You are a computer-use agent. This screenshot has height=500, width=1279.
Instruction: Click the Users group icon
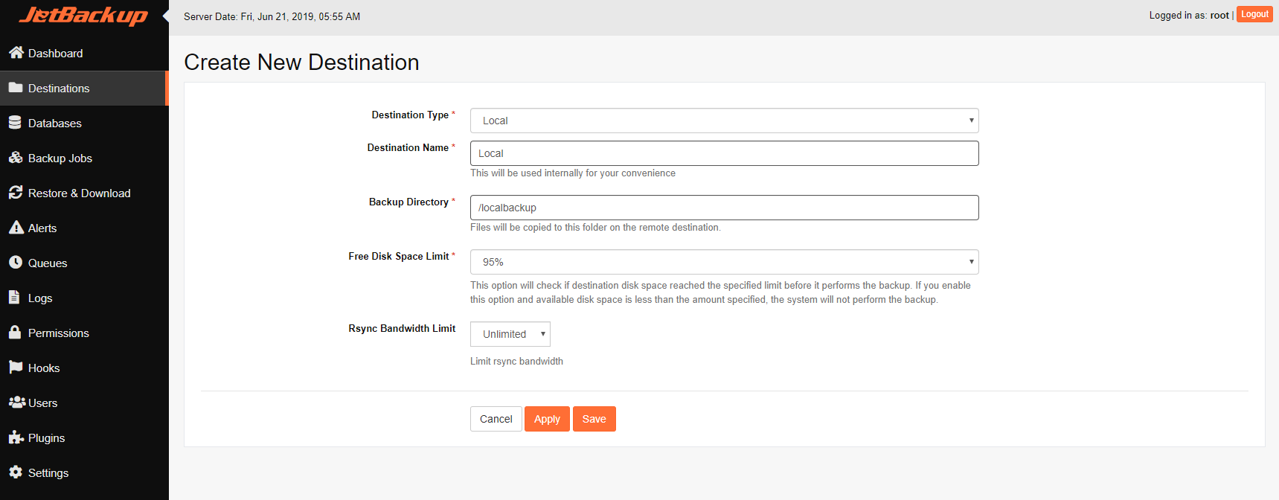point(17,402)
